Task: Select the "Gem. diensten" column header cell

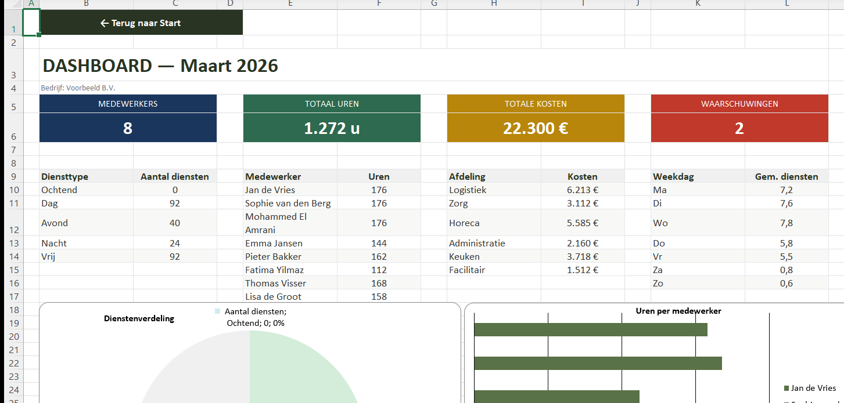Action: 787,176
